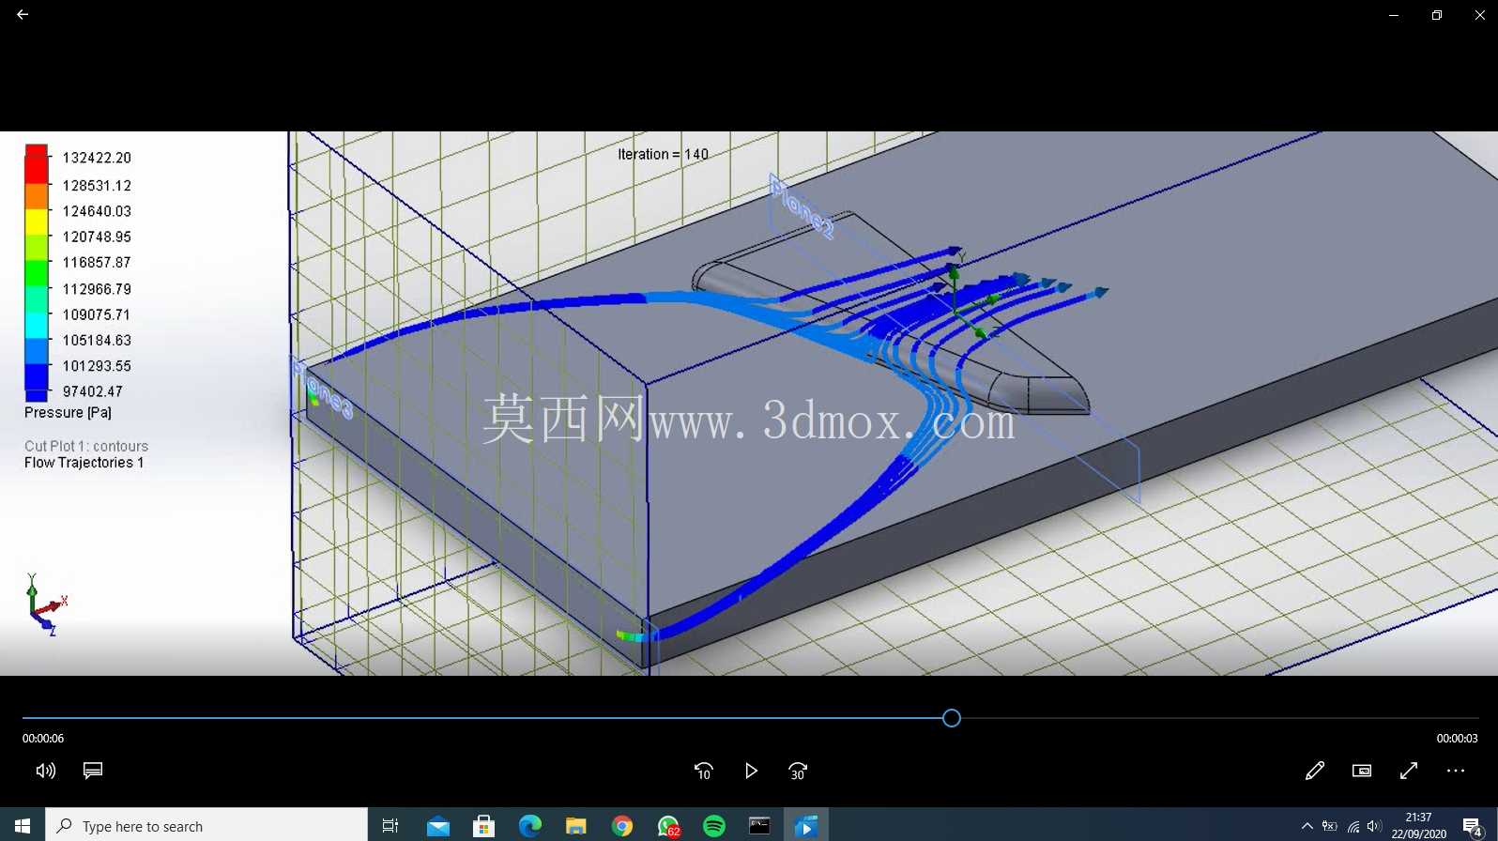The height and width of the screenshot is (841, 1498).
Task: Open subtitles and captions menu
Action: (x=93, y=771)
